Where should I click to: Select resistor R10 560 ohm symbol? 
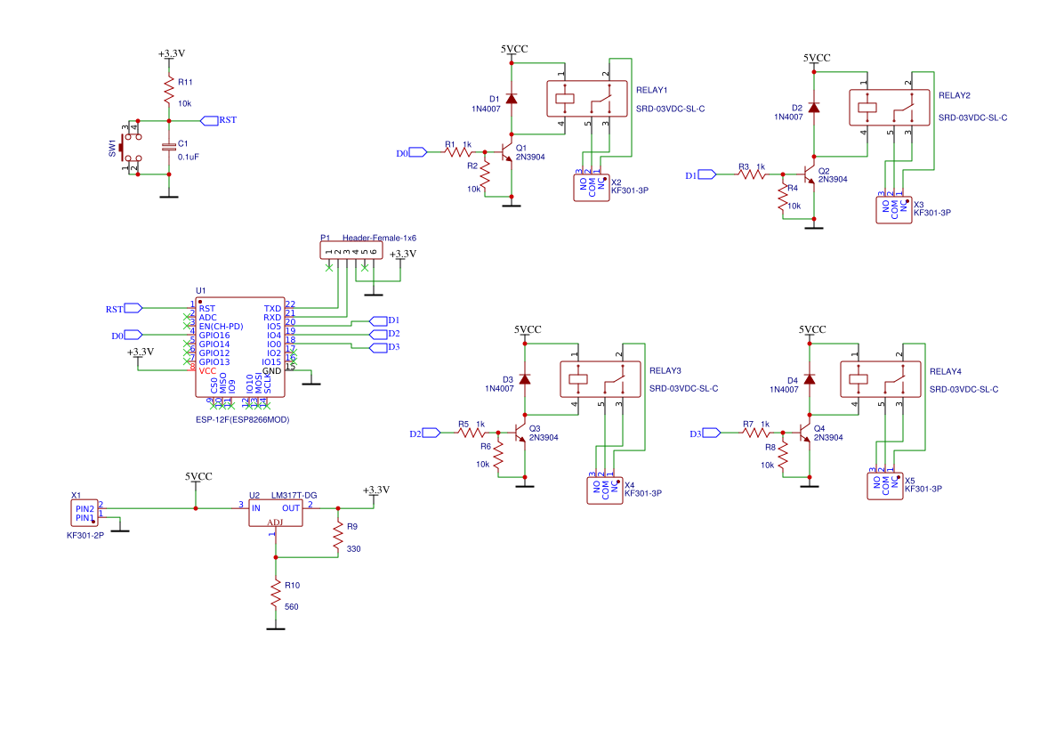[x=276, y=595]
